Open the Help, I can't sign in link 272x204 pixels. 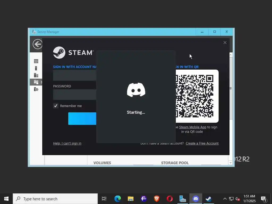coord(67,143)
